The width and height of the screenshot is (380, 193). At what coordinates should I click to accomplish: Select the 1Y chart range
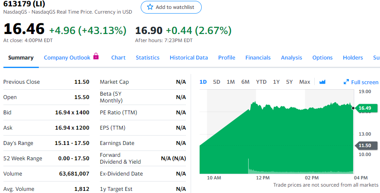[x=276, y=82]
